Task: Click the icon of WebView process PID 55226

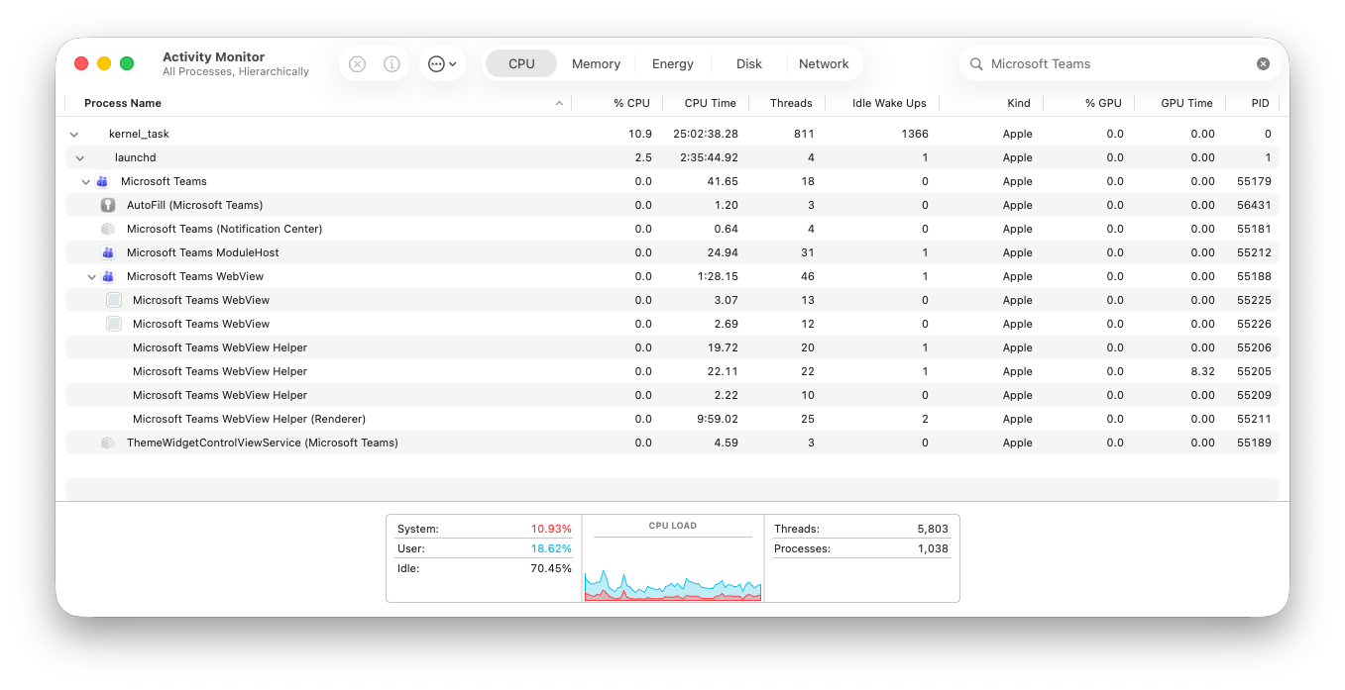Action: (x=114, y=324)
